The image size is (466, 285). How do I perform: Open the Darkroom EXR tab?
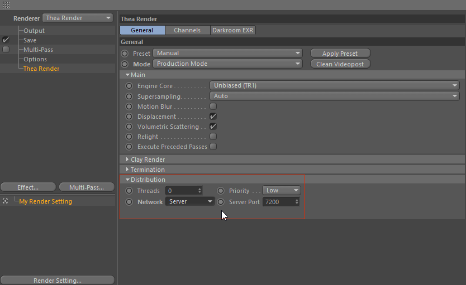[232, 30]
